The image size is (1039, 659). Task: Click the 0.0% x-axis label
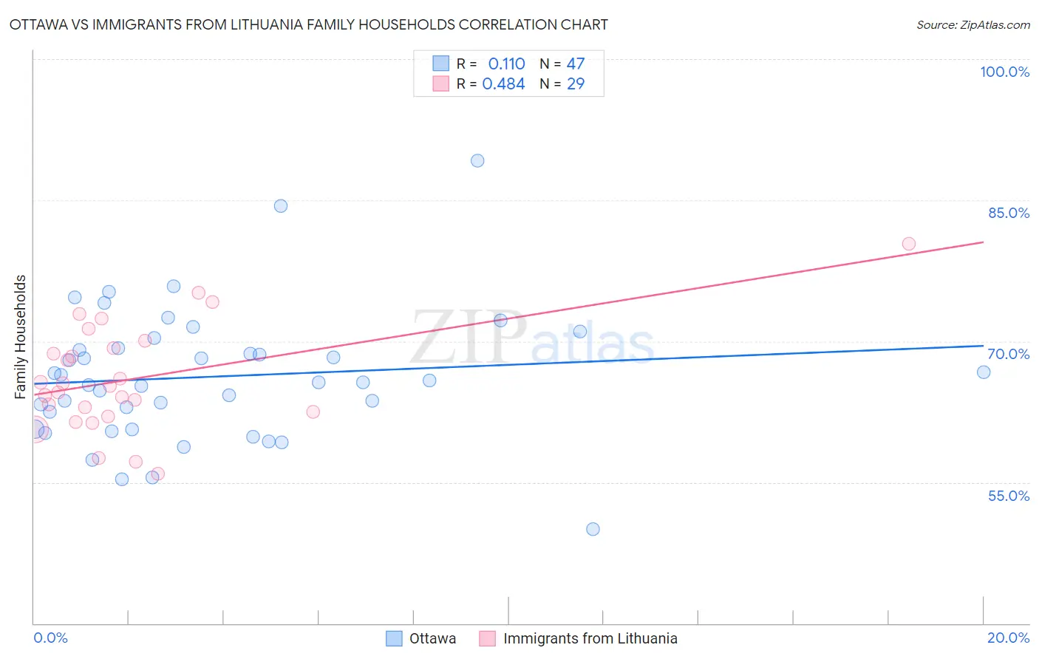click(x=50, y=638)
